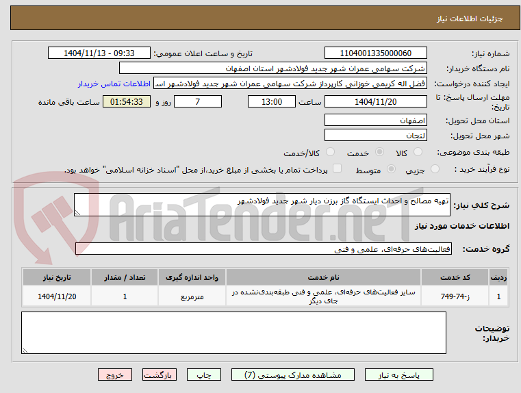Click the بازگشت back button

pyautogui.click(x=159, y=375)
